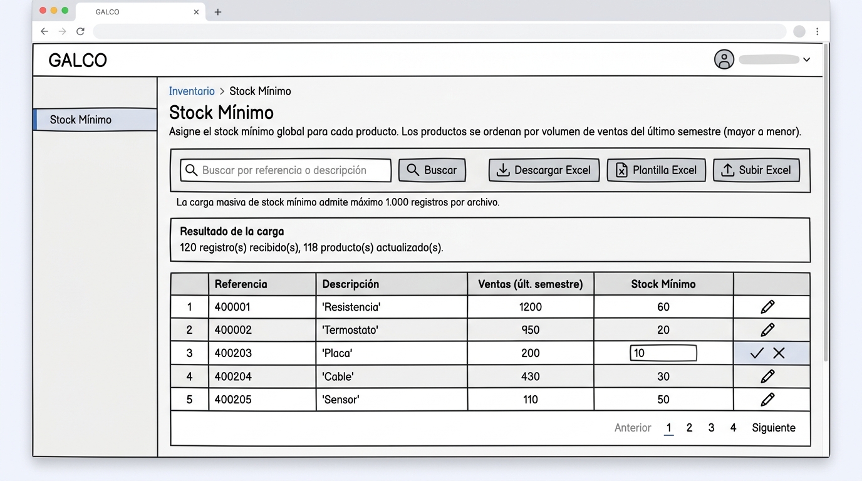Click Anterior pagination link
Image resolution: width=862 pixels, height=481 pixels.
[633, 428]
